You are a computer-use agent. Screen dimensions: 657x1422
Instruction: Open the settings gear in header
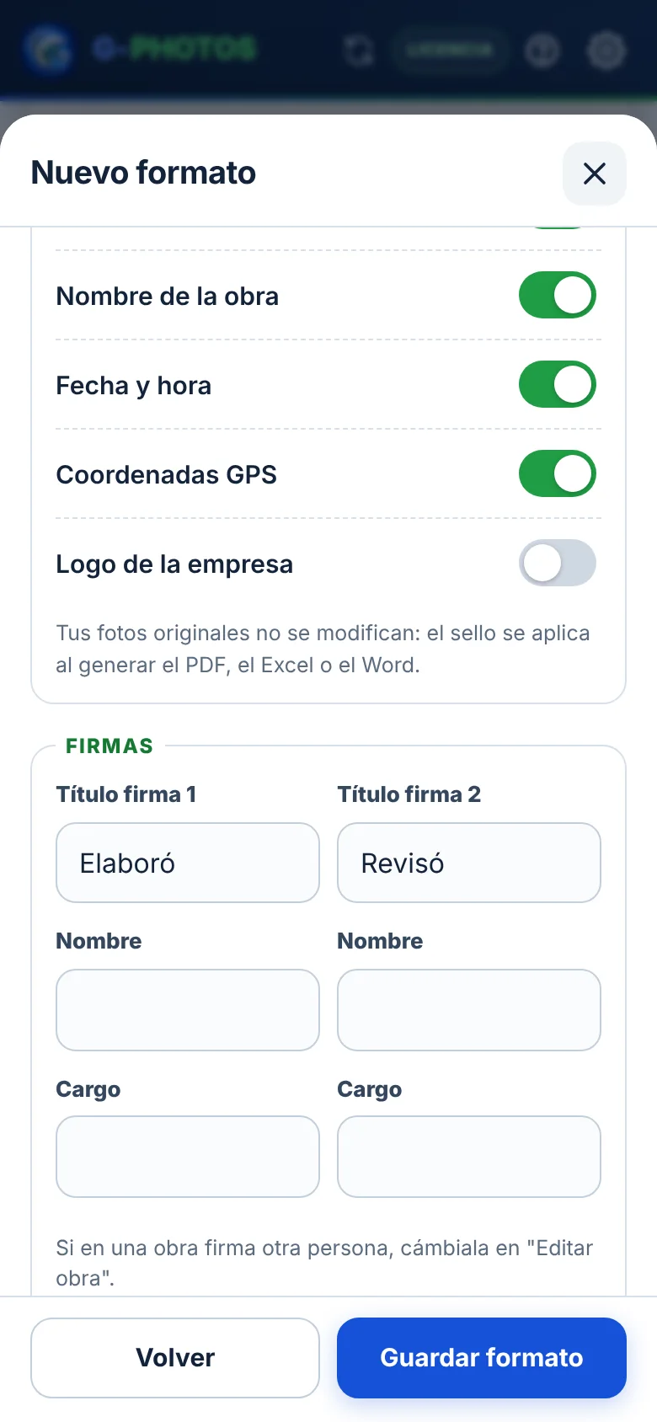pos(606,51)
